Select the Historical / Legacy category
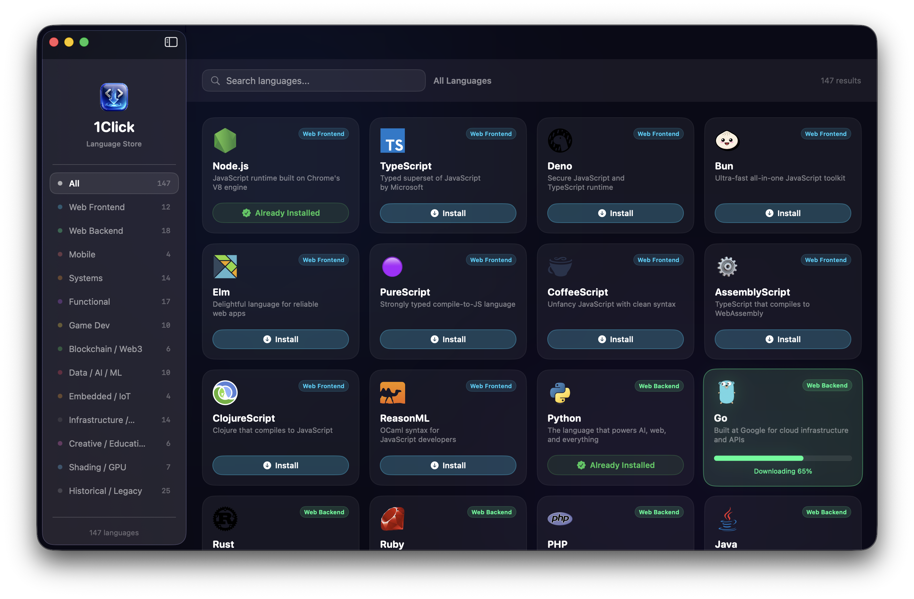 [x=114, y=490]
